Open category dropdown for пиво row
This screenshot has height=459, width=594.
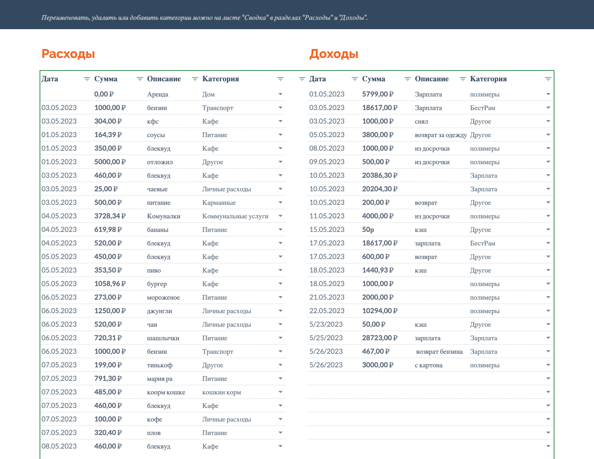(x=280, y=270)
